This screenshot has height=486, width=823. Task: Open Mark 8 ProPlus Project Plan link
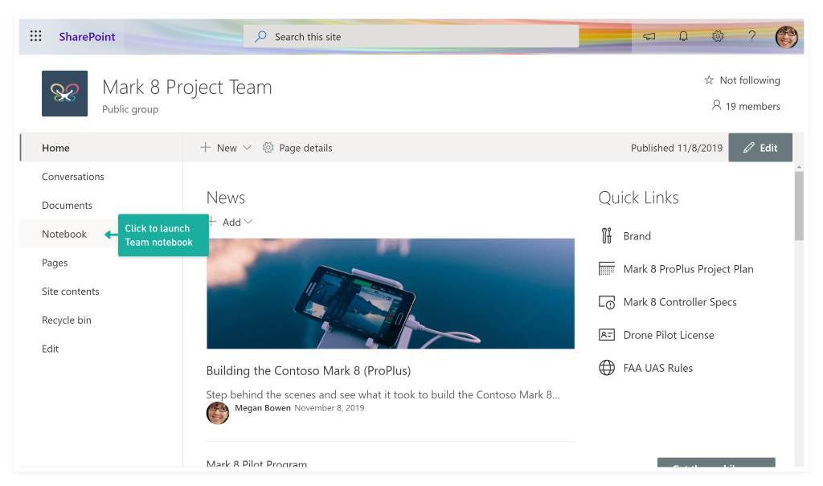688,269
